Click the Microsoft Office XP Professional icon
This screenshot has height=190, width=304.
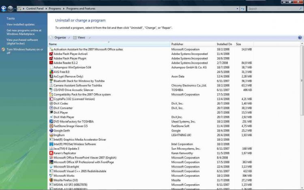click(51, 162)
